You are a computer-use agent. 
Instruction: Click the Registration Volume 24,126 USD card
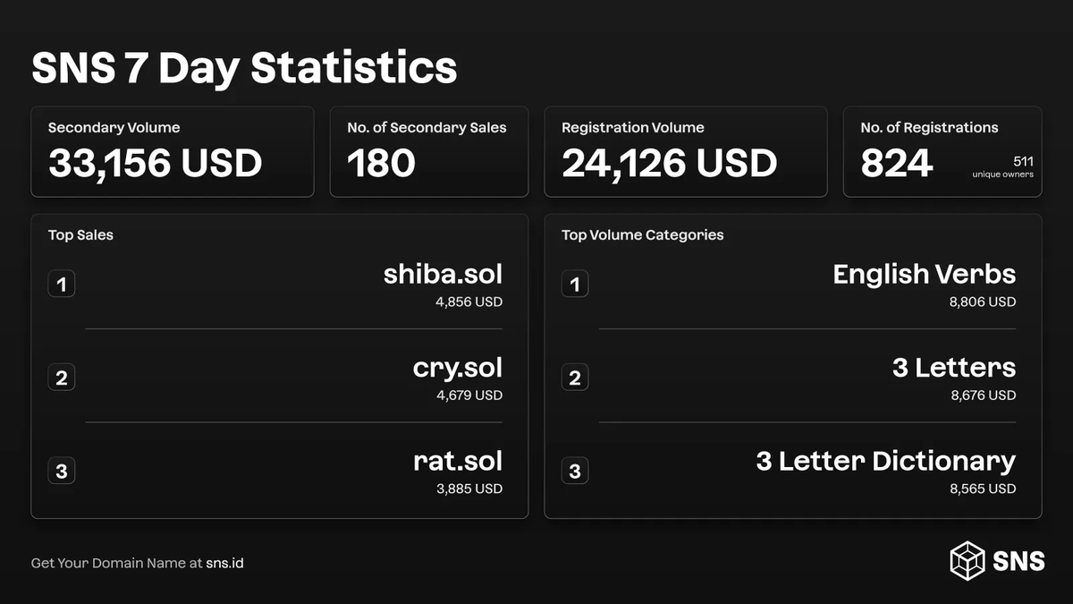686,151
